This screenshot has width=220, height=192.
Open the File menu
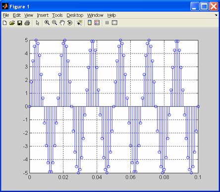6,15
